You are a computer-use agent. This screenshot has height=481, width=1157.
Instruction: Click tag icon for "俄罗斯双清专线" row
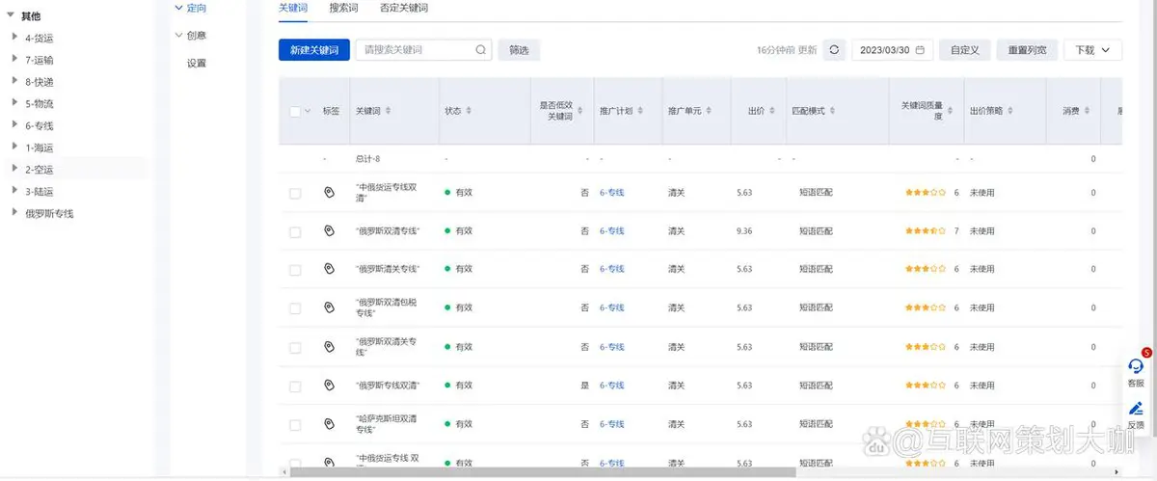[x=329, y=230]
